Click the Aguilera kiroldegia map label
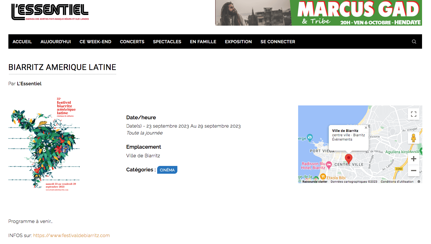This screenshot has width=431, height=244. click(x=402, y=152)
